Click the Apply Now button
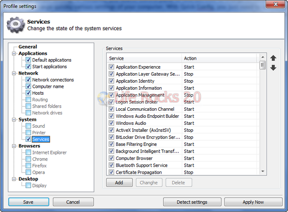The height and width of the screenshot is (212, 288). 253,202
